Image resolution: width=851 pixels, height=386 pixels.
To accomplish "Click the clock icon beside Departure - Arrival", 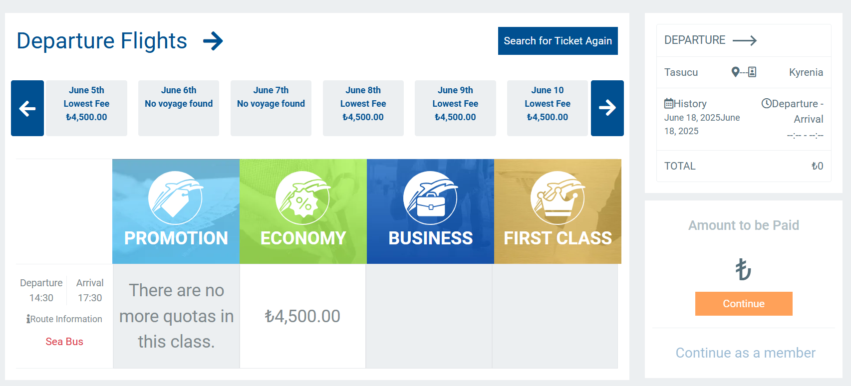I will (766, 103).
